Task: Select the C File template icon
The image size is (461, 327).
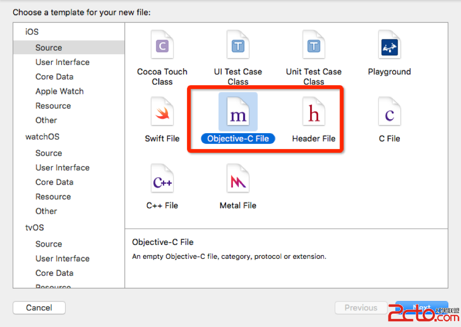Action: [389, 113]
